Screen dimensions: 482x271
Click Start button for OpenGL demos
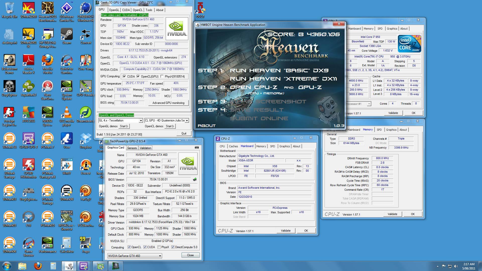coord(124,126)
